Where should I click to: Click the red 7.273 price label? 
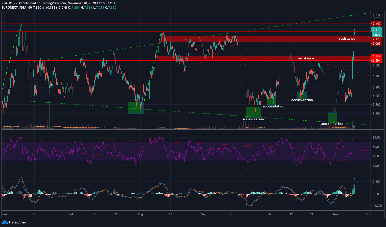tap(376, 39)
